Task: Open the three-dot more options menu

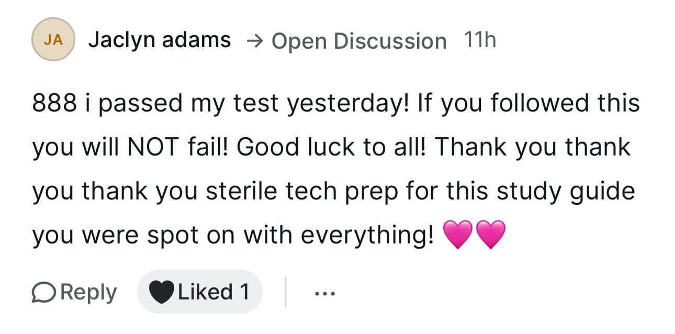Action: click(323, 293)
